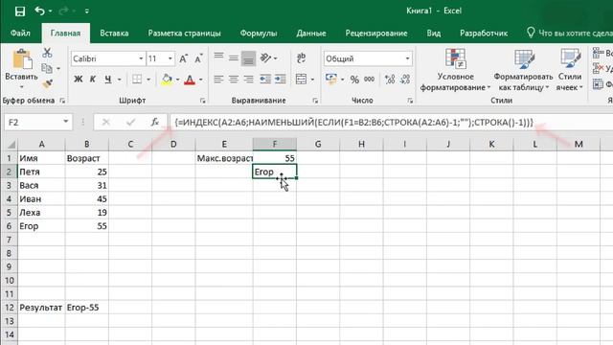Switch to the Вставка tab
Image resolution: width=613 pixels, height=345 pixels.
coord(114,34)
